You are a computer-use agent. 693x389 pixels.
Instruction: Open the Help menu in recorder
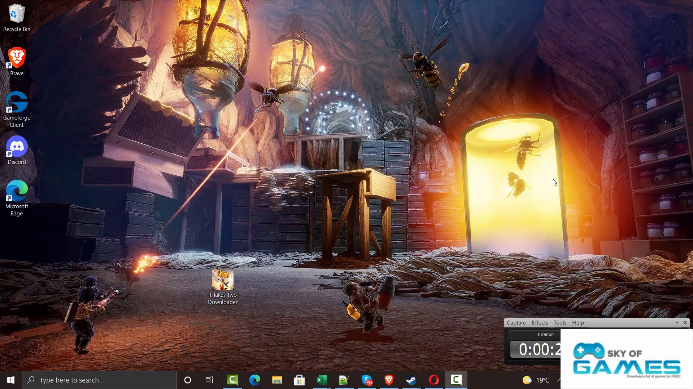pyautogui.click(x=578, y=323)
